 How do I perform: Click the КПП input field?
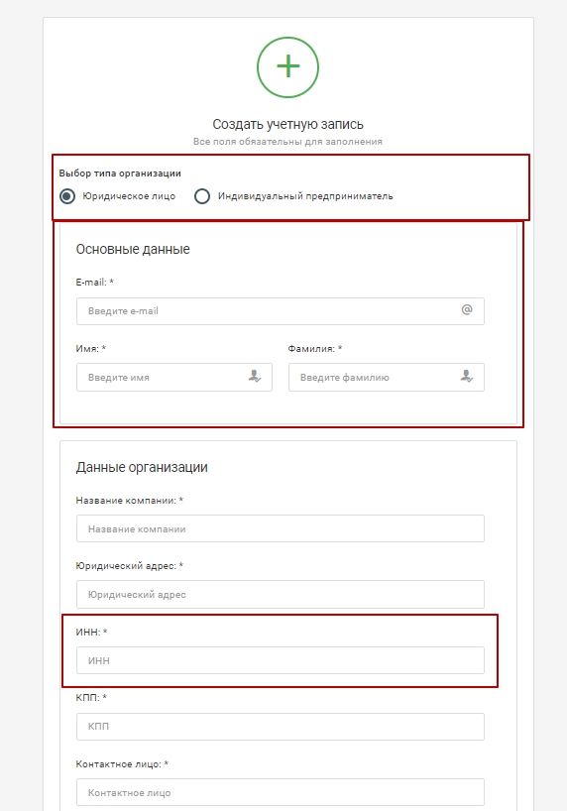(281, 726)
